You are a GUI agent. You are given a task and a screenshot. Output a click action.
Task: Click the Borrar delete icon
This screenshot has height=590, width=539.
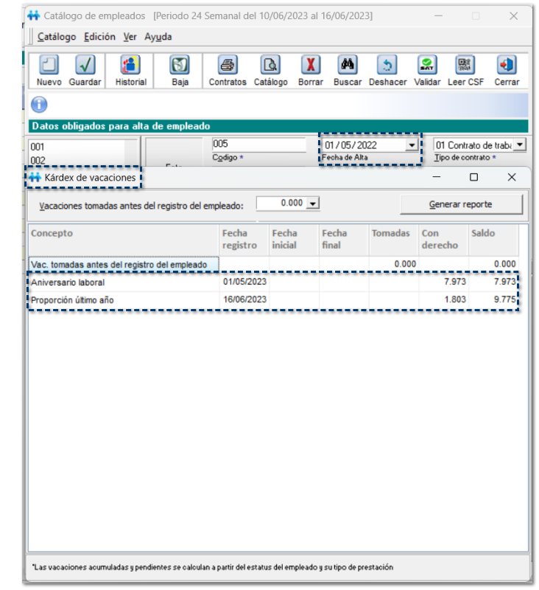click(x=310, y=66)
